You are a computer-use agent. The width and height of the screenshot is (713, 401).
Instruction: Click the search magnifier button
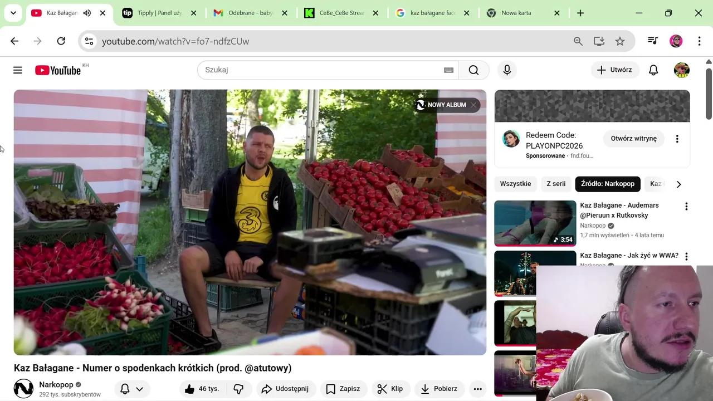[x=473, y=70]
